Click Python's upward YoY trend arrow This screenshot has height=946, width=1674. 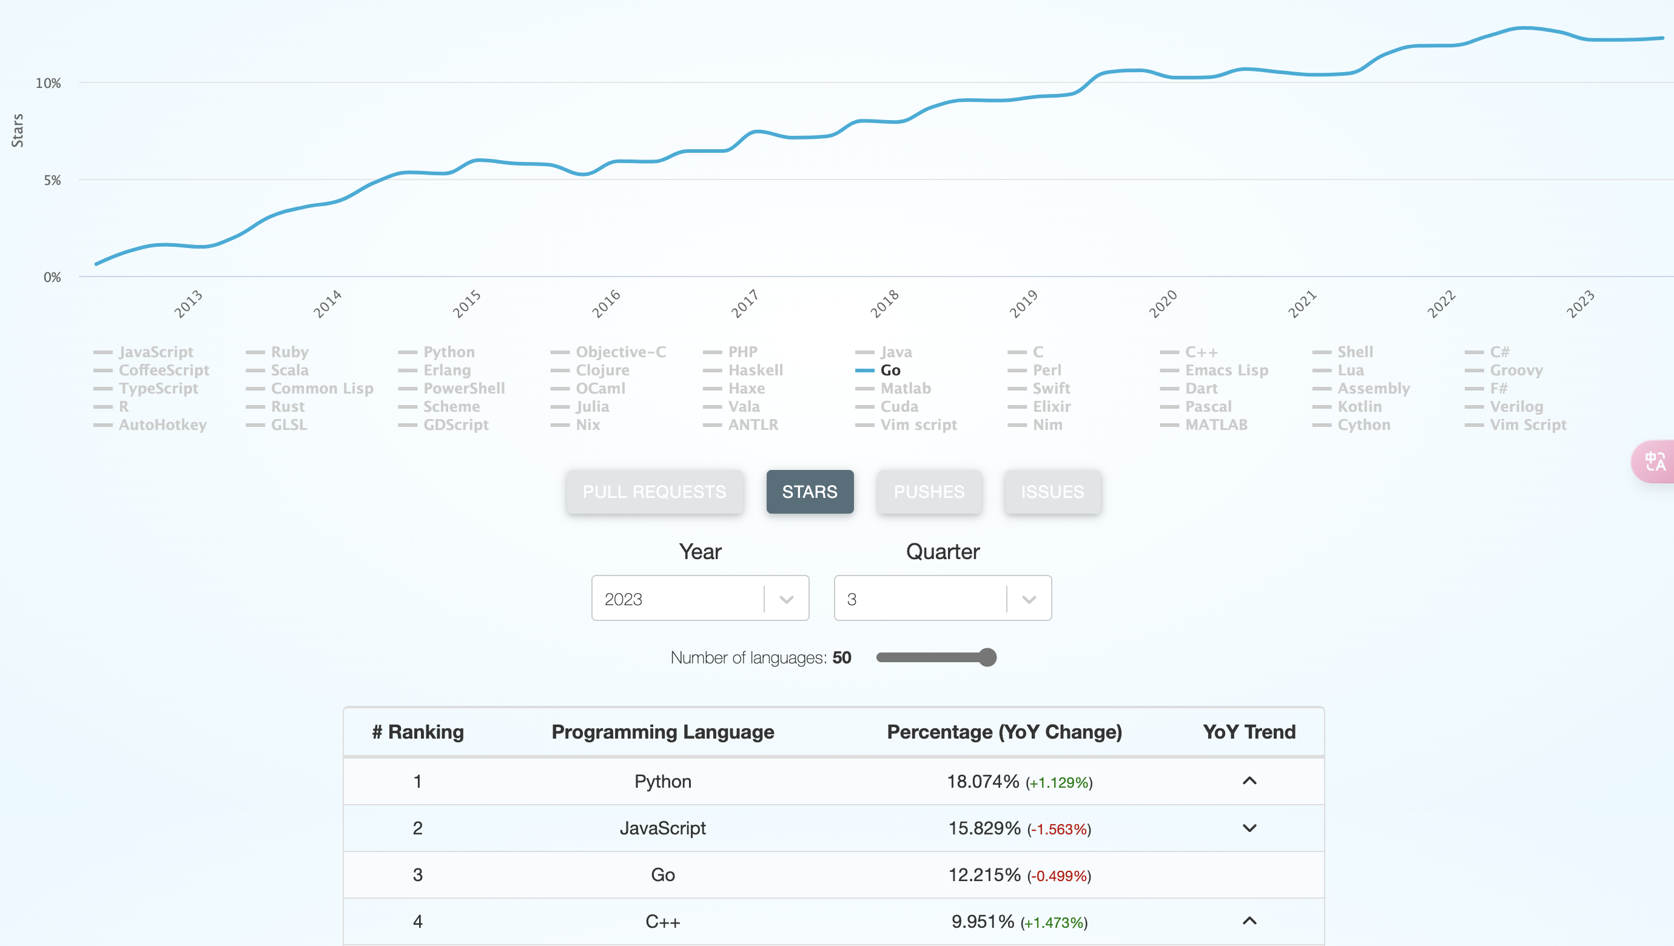tap(1249, 781)
